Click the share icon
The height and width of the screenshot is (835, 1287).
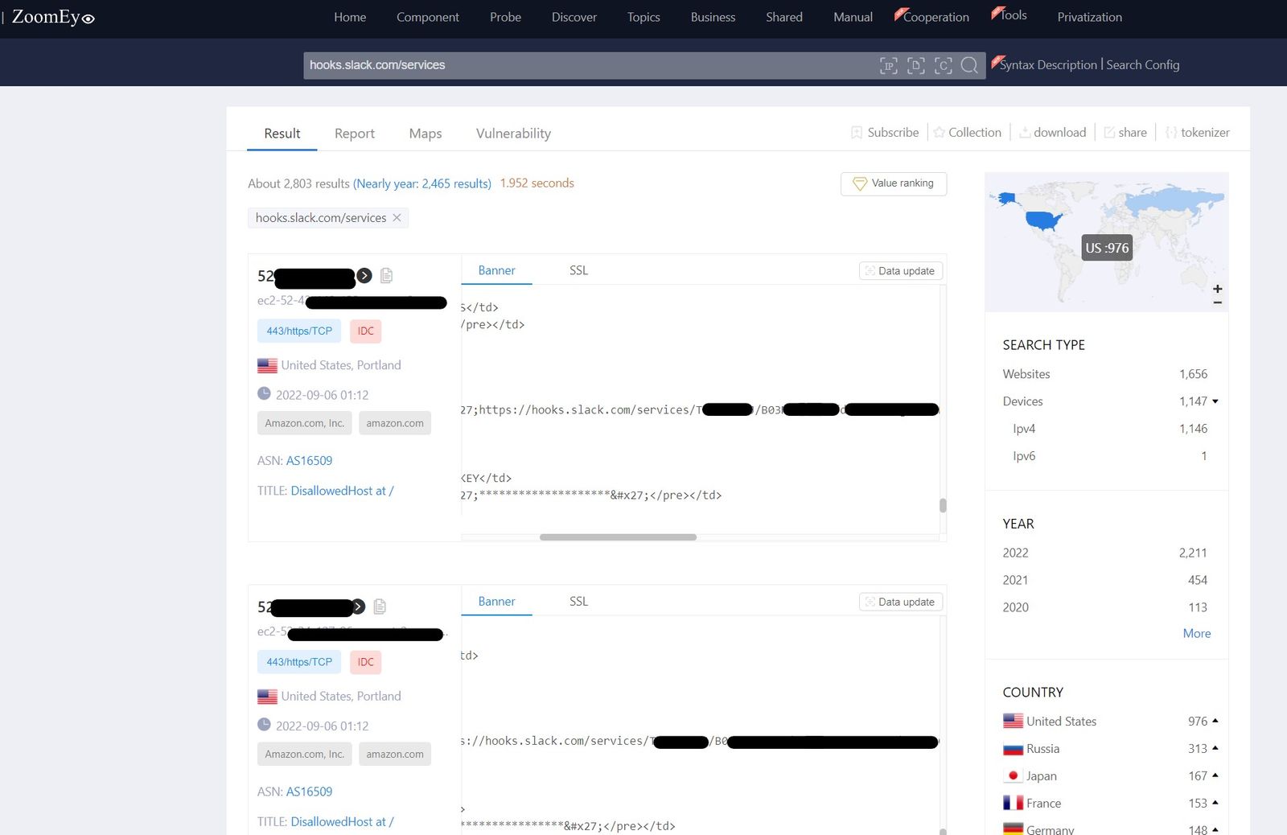tap(1109, 133)
